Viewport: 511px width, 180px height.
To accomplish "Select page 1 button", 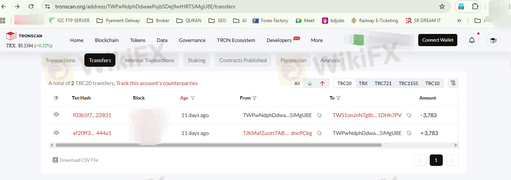I will coord(436,160).
